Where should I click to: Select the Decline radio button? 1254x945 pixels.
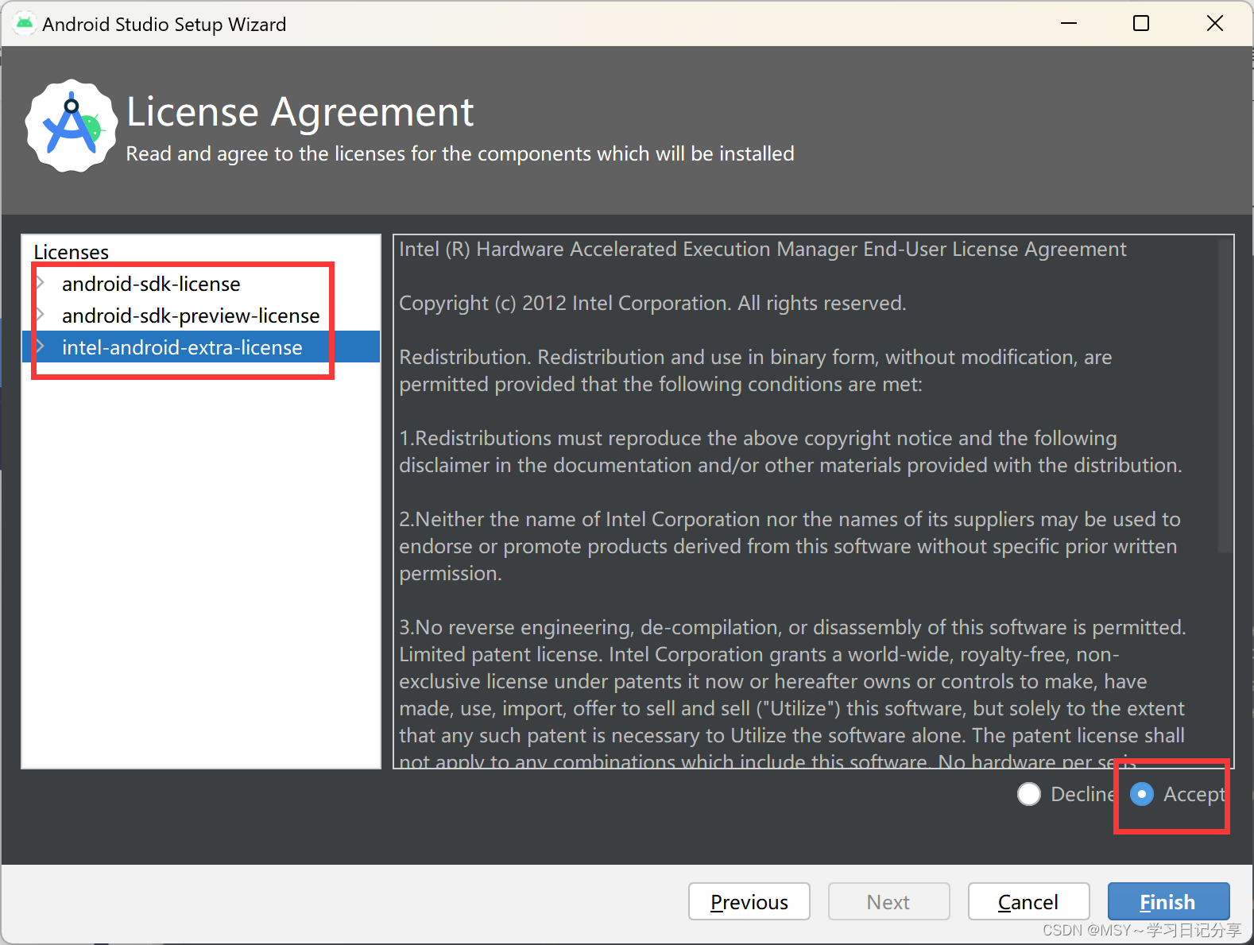click(x=1029, y=794)
